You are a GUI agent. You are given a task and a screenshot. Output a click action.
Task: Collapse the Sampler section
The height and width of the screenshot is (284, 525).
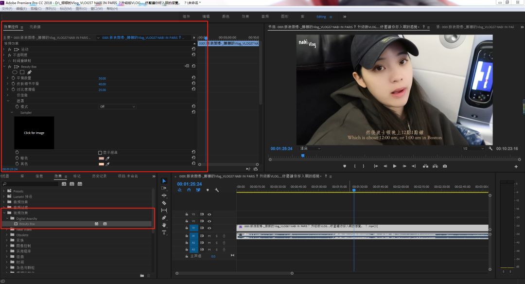click(12, 112)
